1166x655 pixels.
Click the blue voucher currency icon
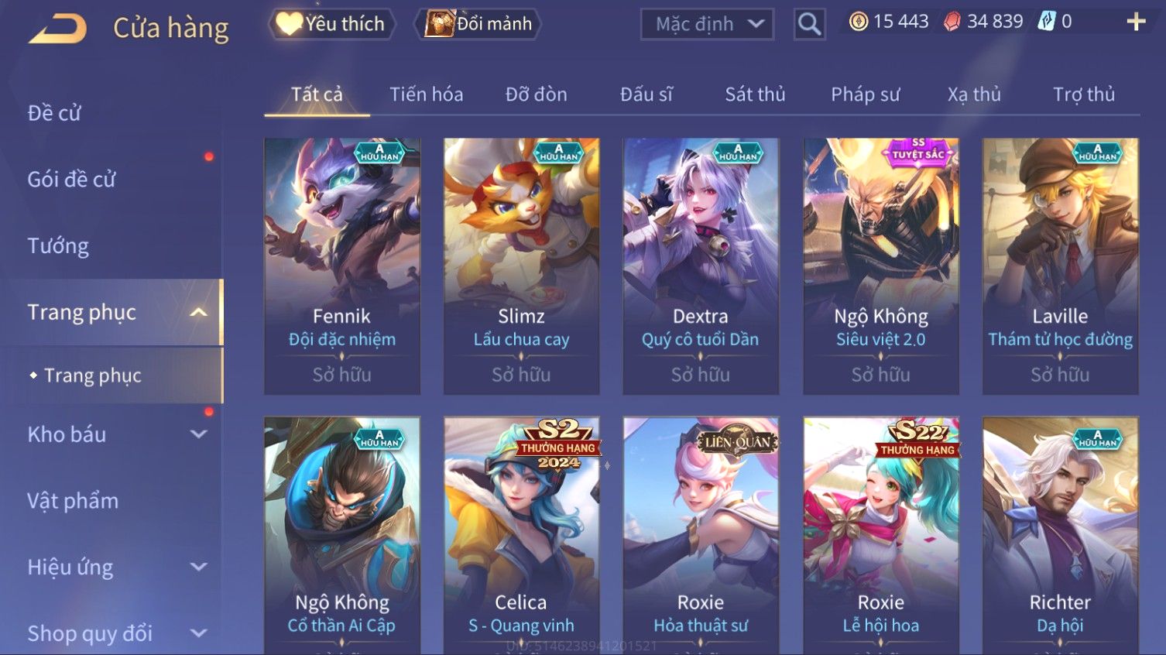point(1046,22)
